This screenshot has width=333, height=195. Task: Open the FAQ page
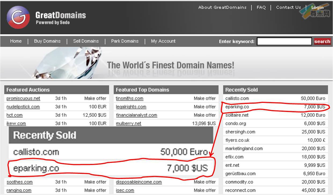(261, 7)
